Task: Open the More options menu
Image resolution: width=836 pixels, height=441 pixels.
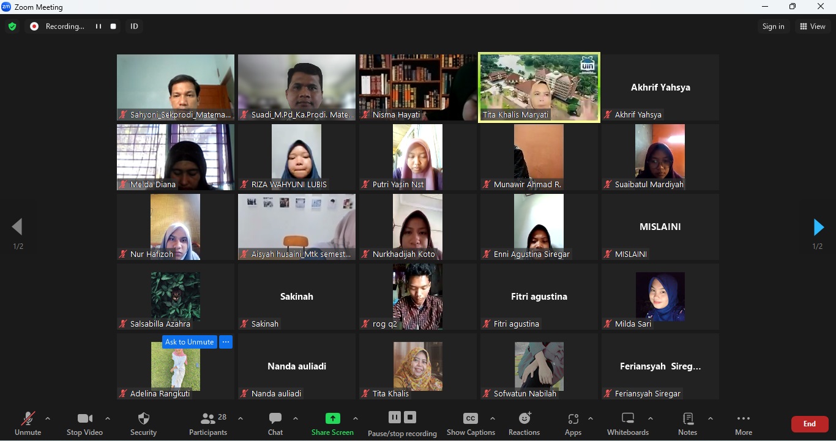Action: coord(744,423)
